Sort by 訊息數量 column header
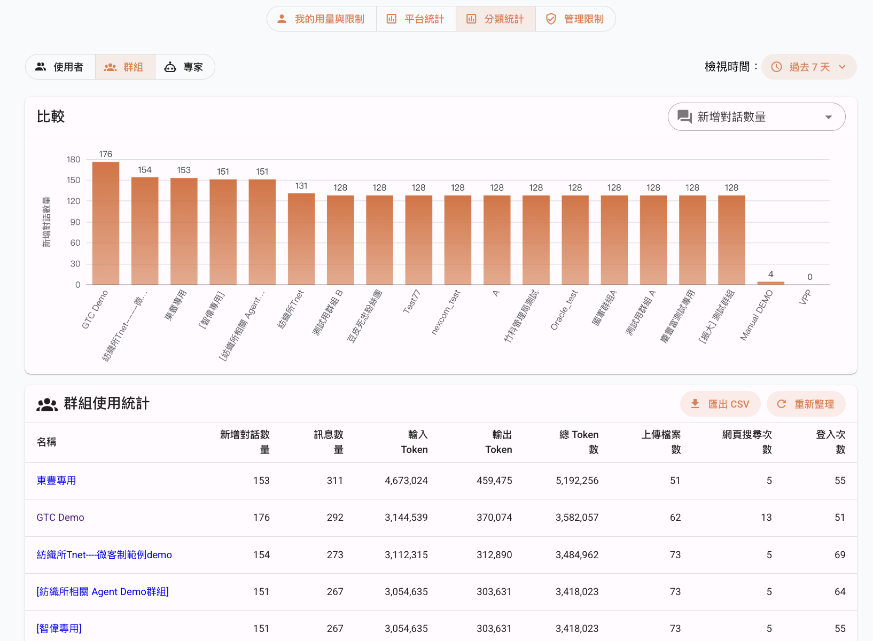The image size is (873, 641). click(x=329, y=442)
